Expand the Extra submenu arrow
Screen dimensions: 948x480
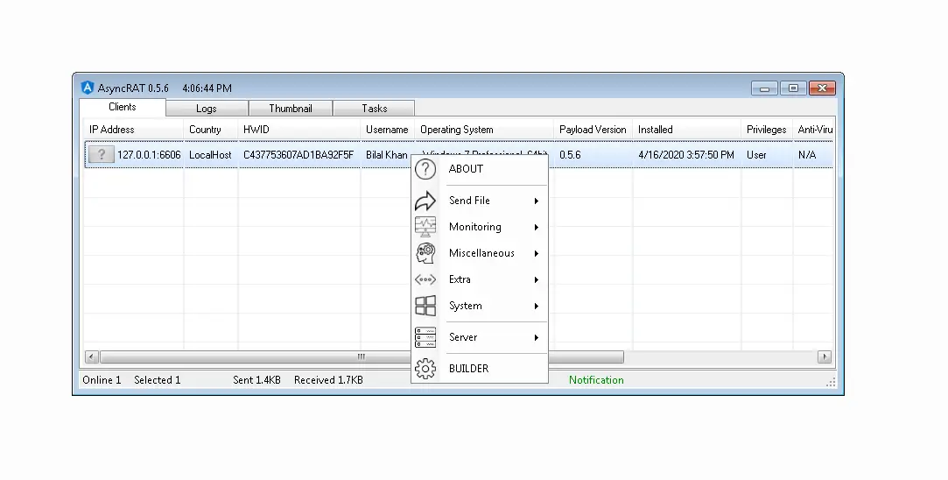click(x=536, y=279)
